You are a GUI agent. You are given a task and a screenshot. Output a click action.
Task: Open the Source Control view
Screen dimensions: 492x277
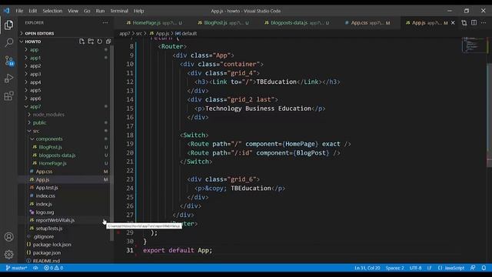tap(8, 60)
